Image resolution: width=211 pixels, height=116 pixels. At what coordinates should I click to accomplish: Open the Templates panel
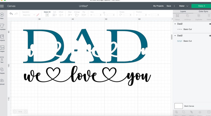[2, 27]
